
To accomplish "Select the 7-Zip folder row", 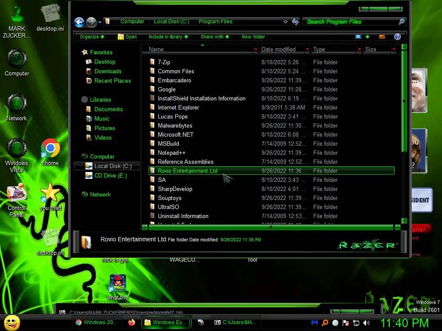I will coord(271,62).
